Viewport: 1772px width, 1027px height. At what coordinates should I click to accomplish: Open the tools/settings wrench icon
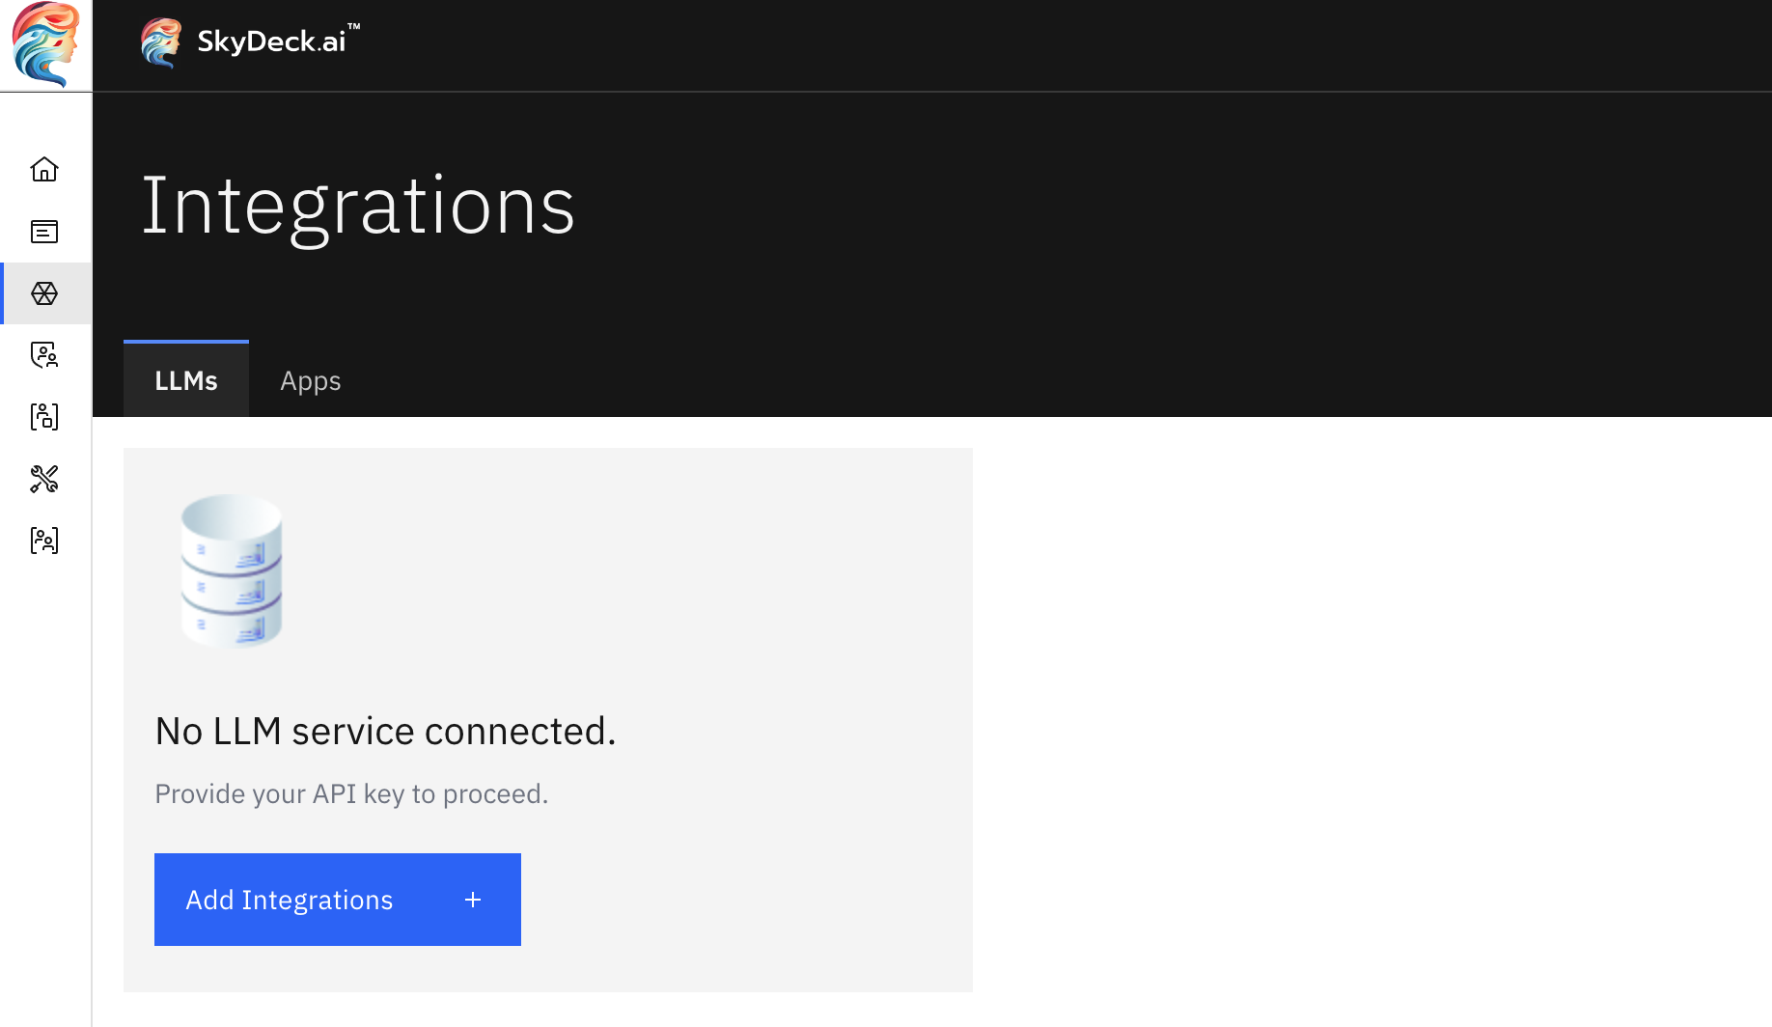click(44, 479)
